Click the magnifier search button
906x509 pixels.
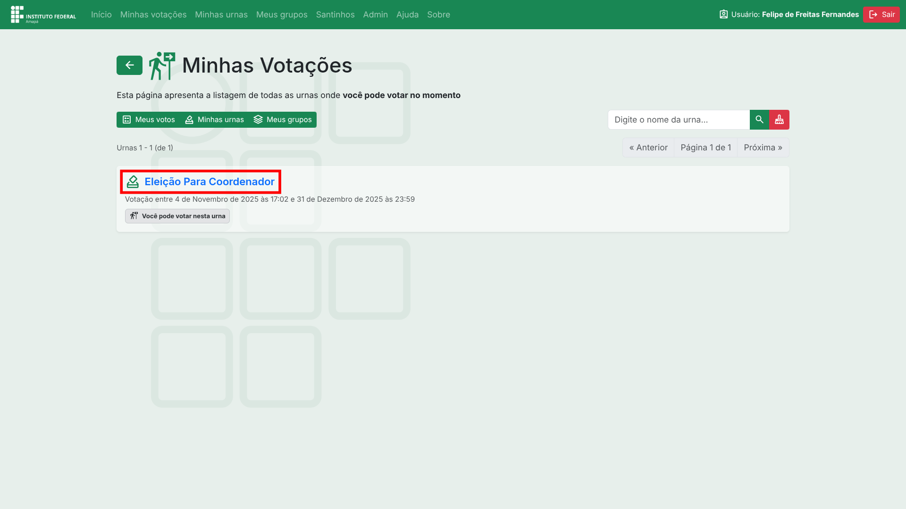[759, 120]
